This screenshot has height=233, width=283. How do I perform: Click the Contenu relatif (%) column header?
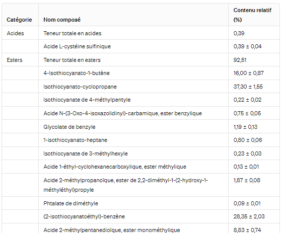click(x=252, y=15)
